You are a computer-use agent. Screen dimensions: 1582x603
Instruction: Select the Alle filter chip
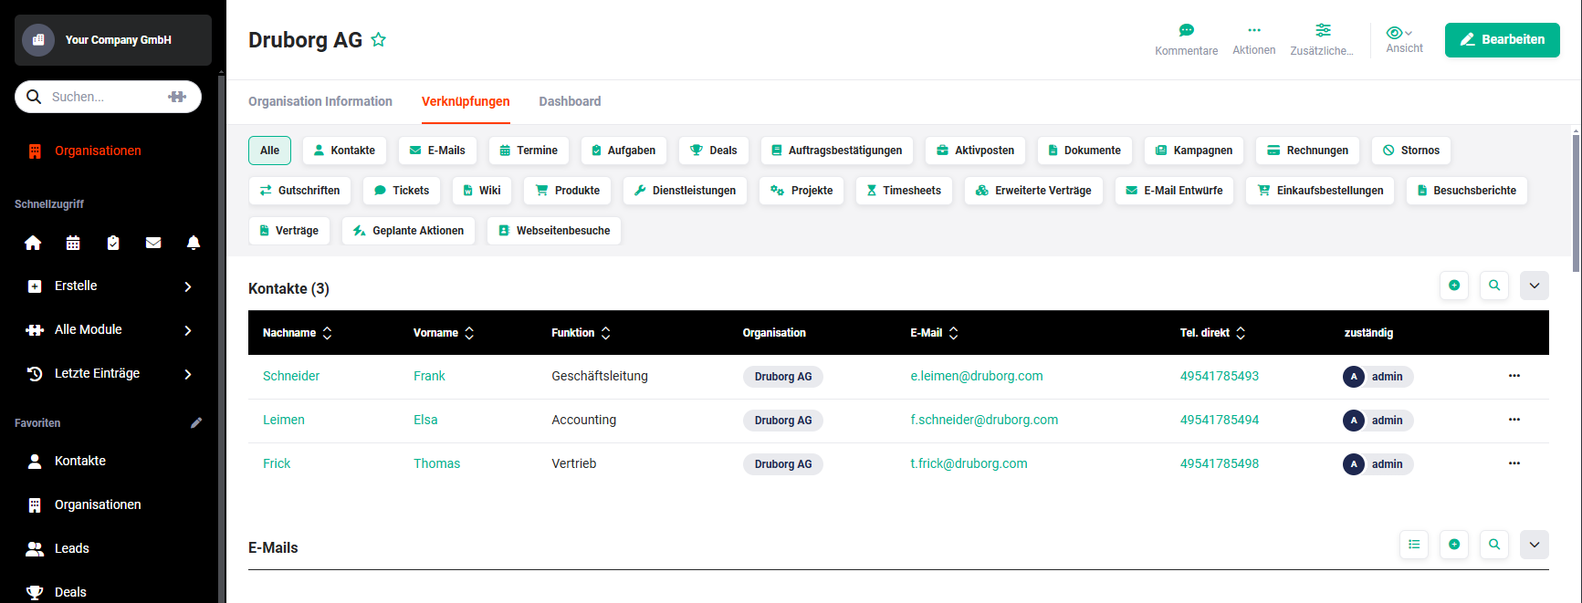coord(269,151)
